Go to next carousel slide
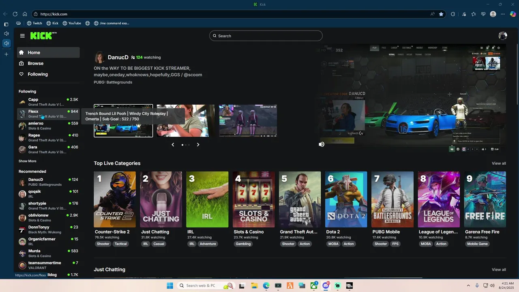The image size is (519, 292). [198, 144]
